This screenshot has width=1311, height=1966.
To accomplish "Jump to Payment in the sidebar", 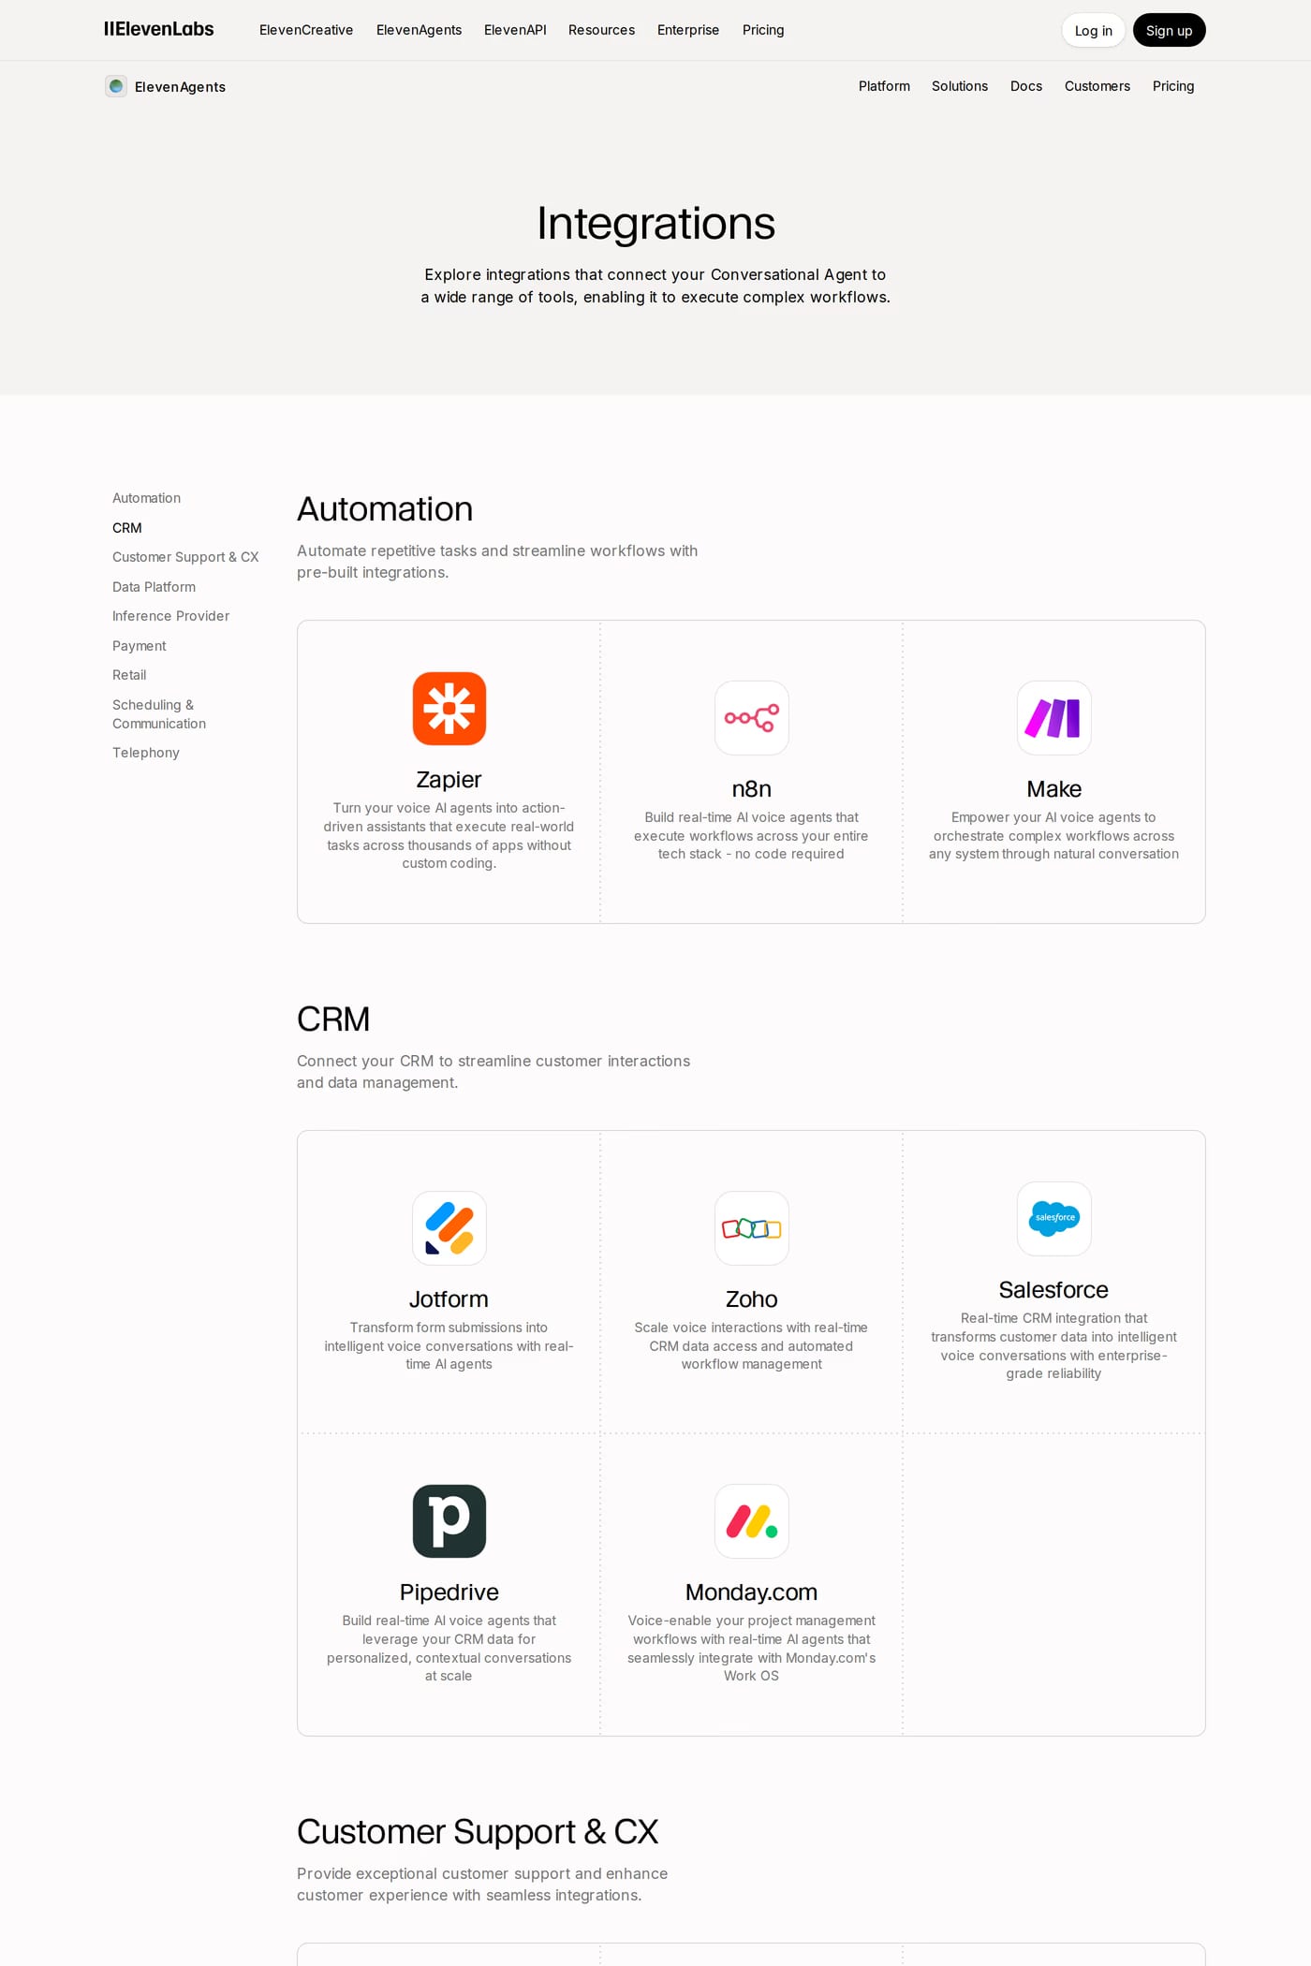I will point(139,646).
